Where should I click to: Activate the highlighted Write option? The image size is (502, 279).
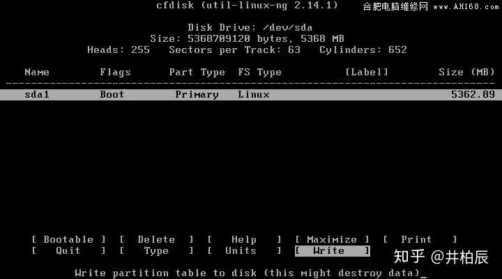point(333,251)
